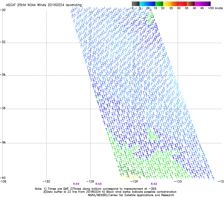This screenshot has width=224, height=197.
Task: Select the -38 latitude axis label
Action: tap(3, 142)
